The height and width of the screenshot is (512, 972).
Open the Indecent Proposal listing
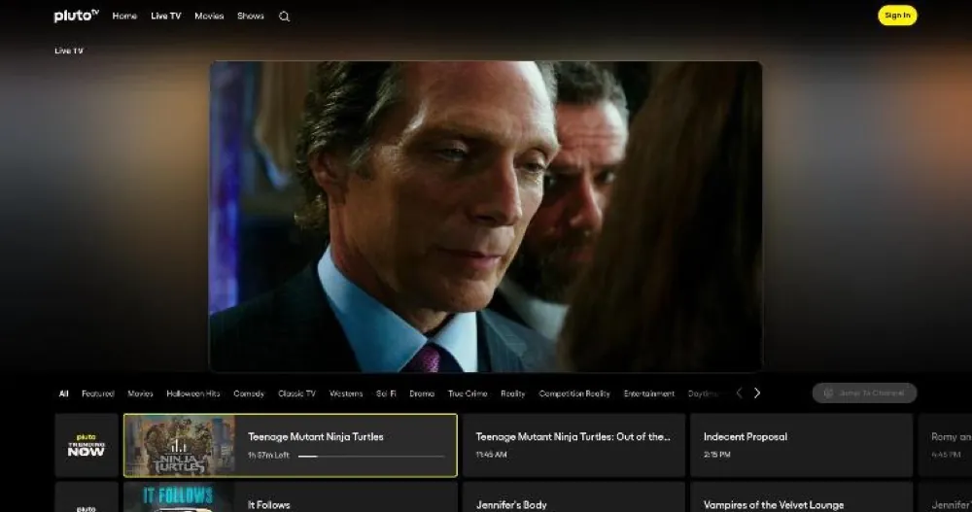pos(802,446)
